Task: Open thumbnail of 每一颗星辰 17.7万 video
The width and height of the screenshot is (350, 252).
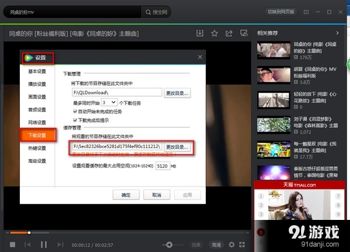Action: point(274,149)
